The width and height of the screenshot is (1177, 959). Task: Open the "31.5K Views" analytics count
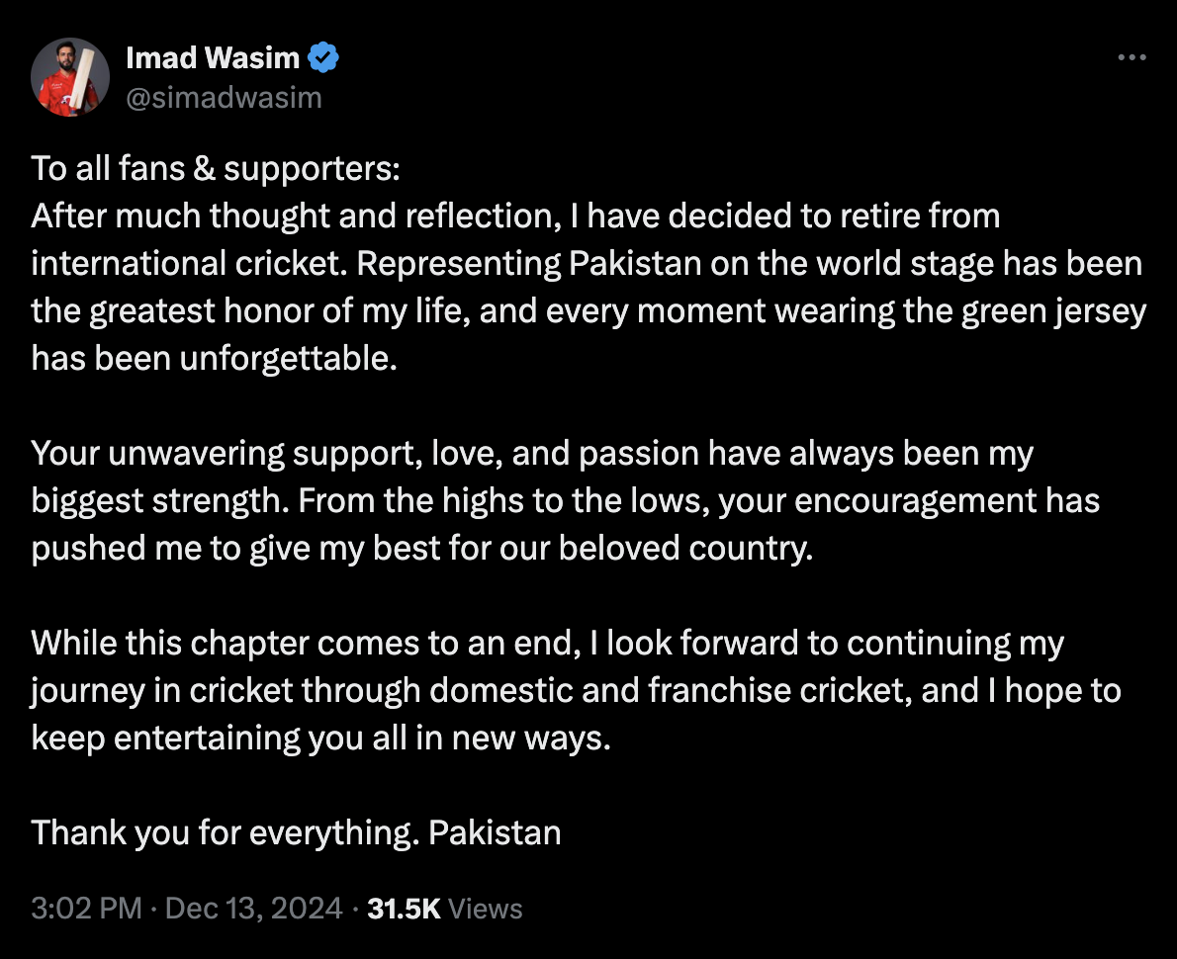point(444,909)
